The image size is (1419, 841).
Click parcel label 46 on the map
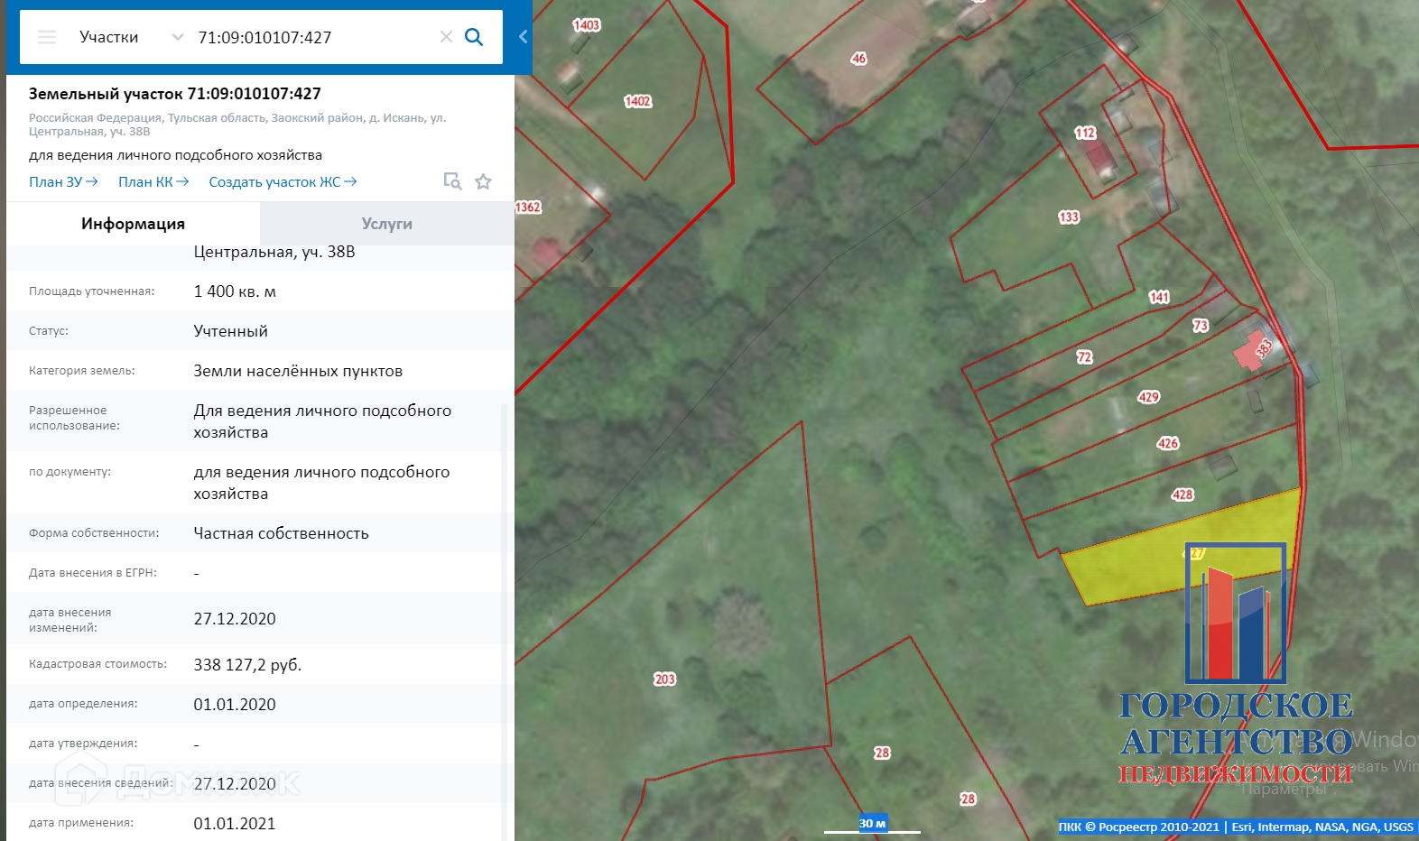858,59
